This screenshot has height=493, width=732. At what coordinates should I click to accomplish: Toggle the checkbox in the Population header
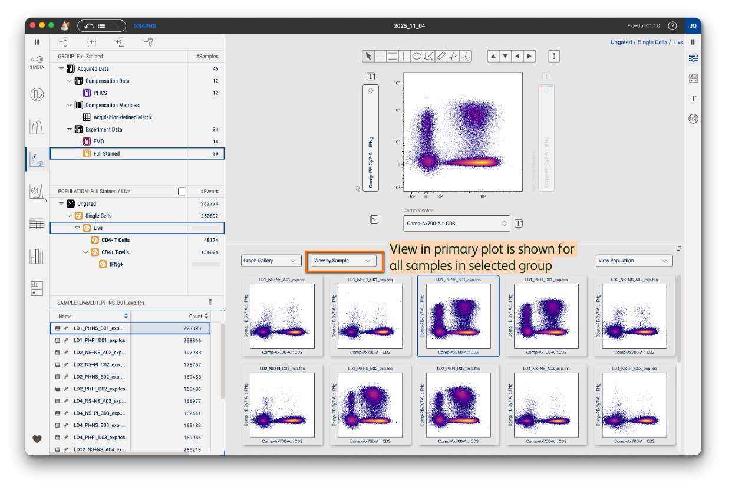182,192
